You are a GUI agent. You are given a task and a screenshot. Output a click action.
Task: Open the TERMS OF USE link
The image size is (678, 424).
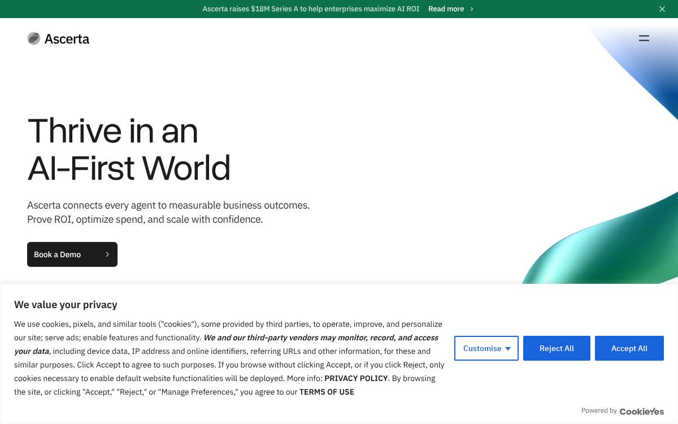tap(327, 392)
